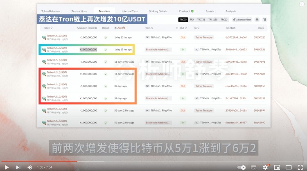Open the Internal Txns tab
The width and height of the screenshot is (307, 171).
(130, 11)
